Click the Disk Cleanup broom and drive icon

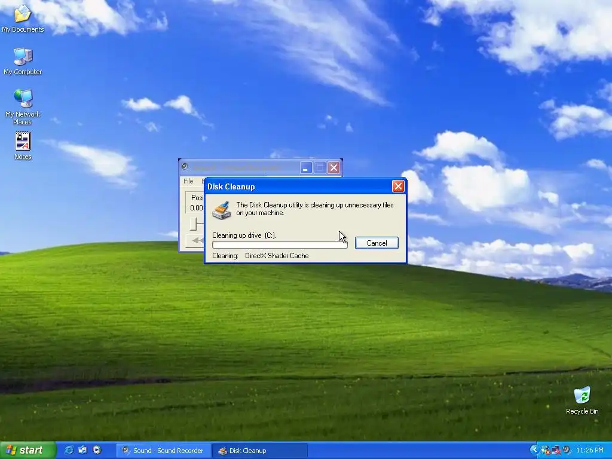click(221, 210)
